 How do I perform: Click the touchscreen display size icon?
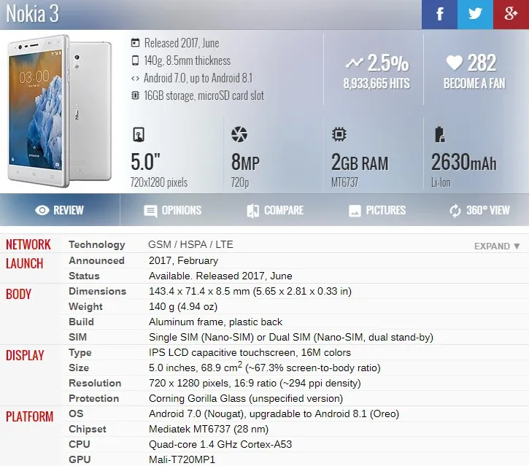139,134
